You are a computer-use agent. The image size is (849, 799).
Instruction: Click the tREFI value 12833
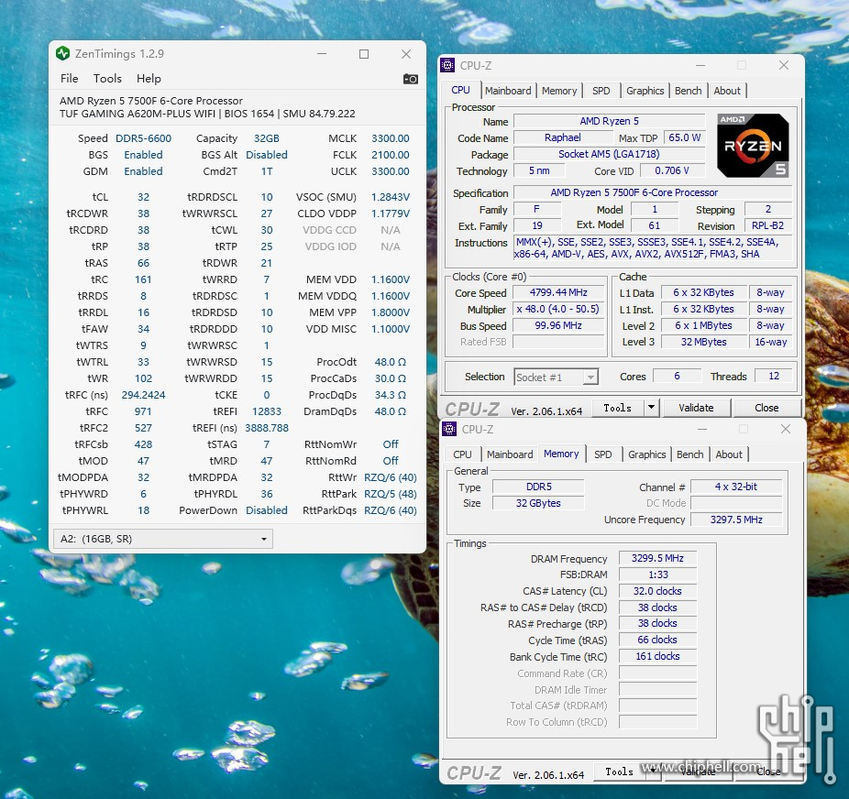point(267,411)
